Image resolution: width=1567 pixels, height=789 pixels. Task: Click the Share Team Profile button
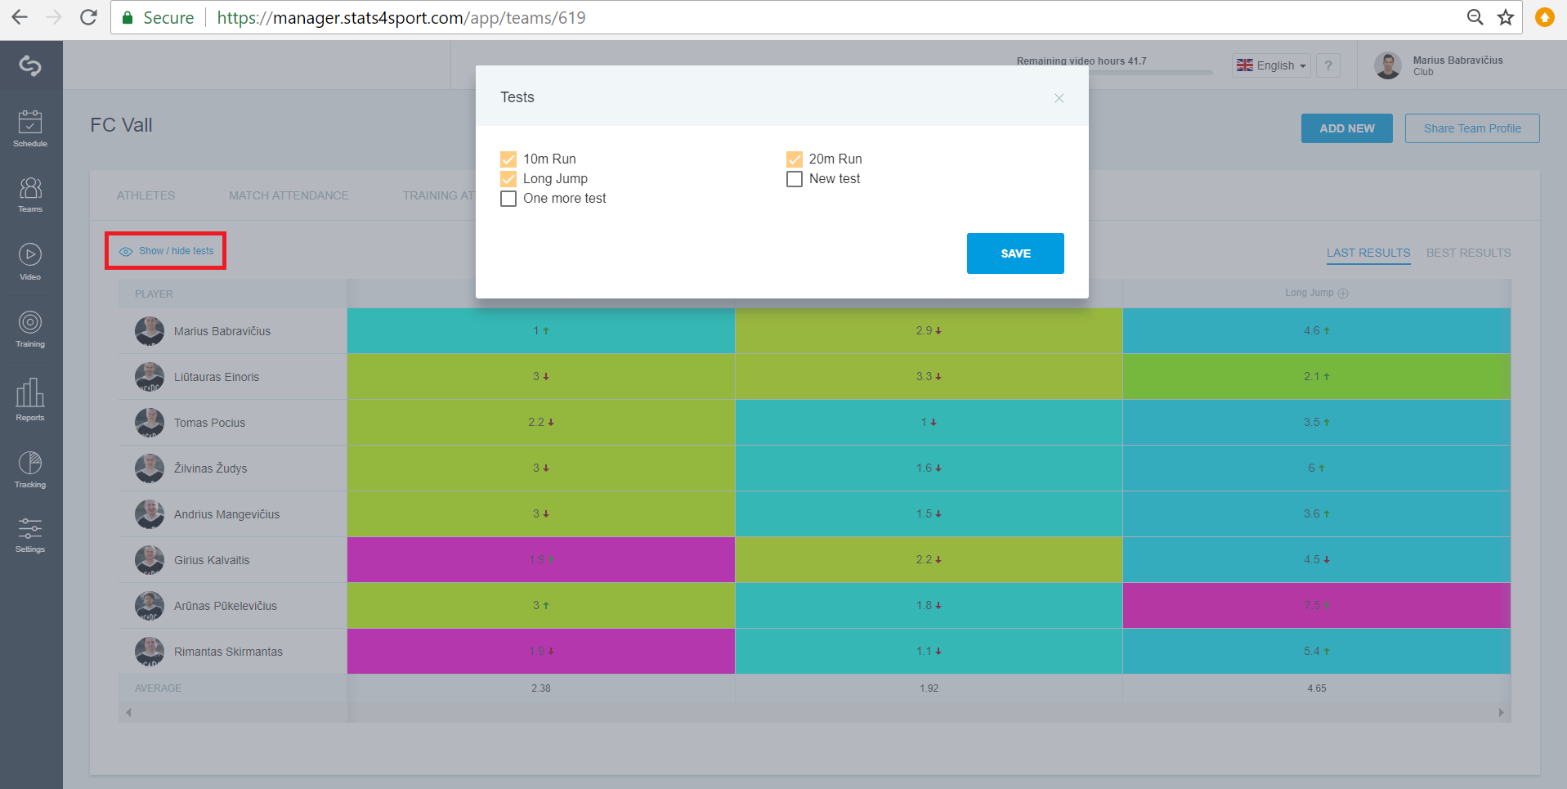point(1472,128)
